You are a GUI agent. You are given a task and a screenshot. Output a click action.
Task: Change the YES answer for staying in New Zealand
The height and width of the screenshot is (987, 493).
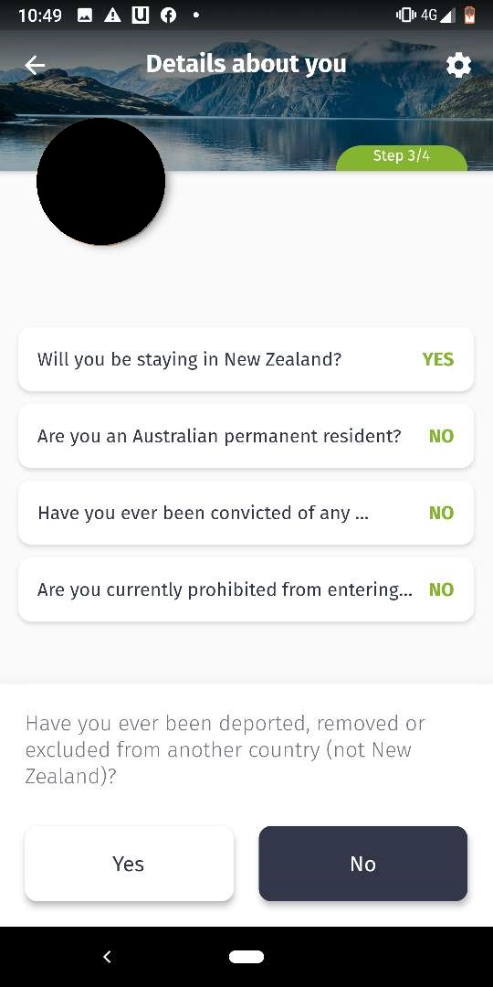pyautogui.click(x=437, y=359)
